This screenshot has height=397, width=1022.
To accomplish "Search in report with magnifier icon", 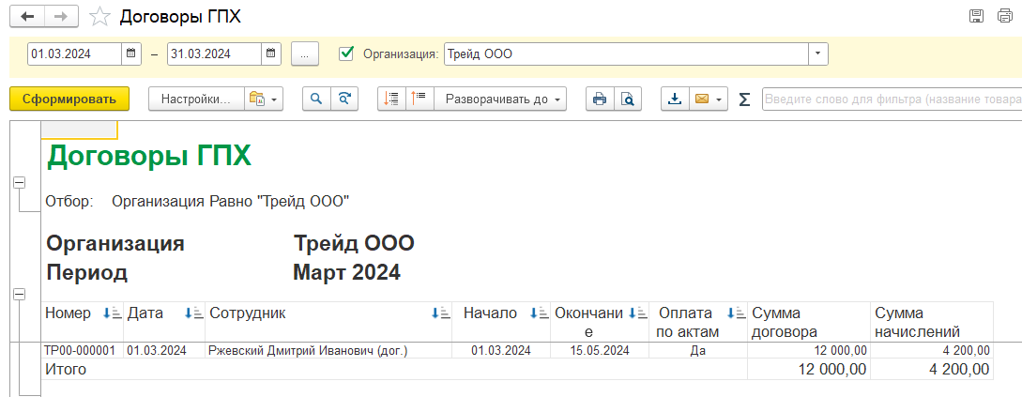I will pos(316,99).
